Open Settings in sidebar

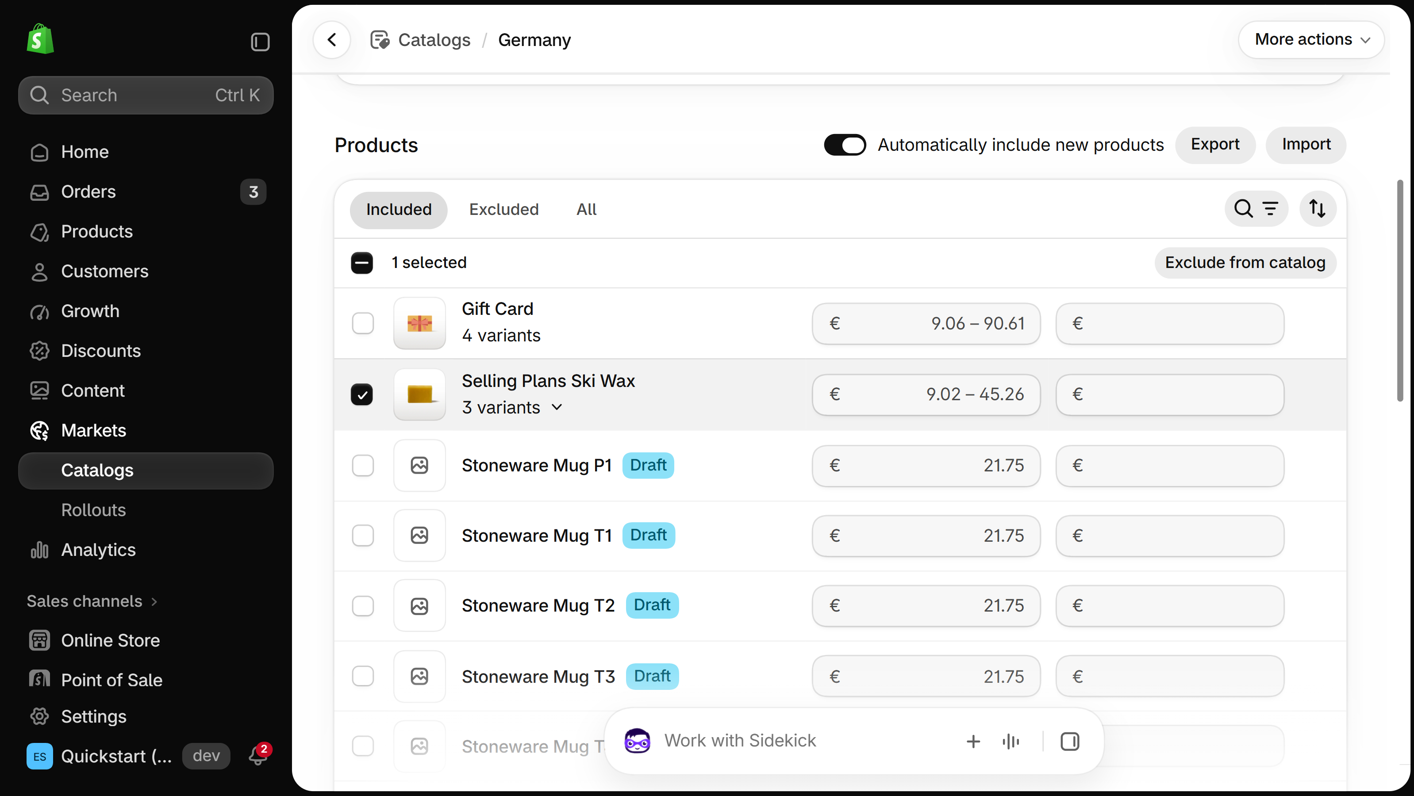tap(146, 716)
